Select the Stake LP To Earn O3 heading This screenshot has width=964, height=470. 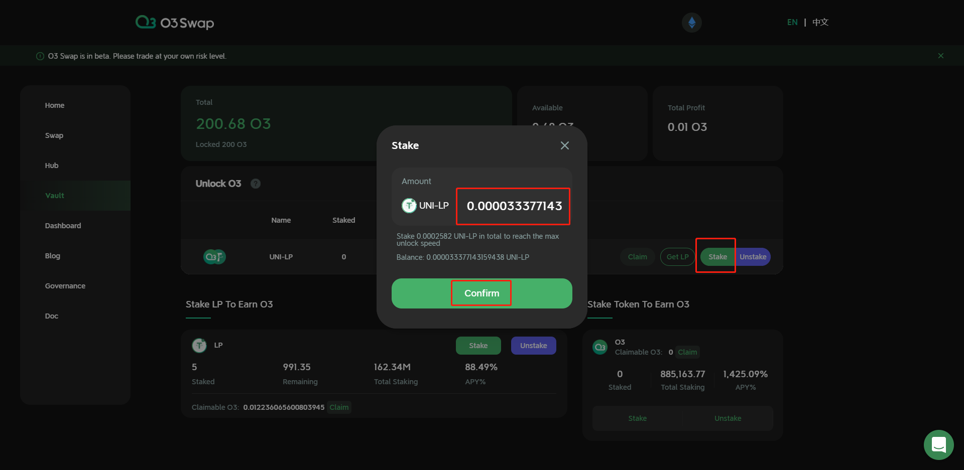pyautogui.click(x=229, y=304)
